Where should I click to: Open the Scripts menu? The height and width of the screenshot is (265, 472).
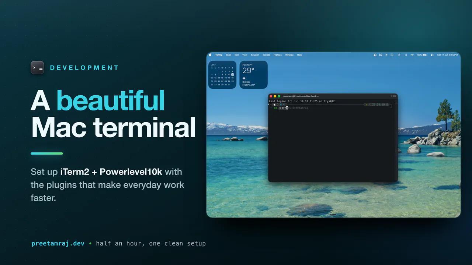(266, 55)
